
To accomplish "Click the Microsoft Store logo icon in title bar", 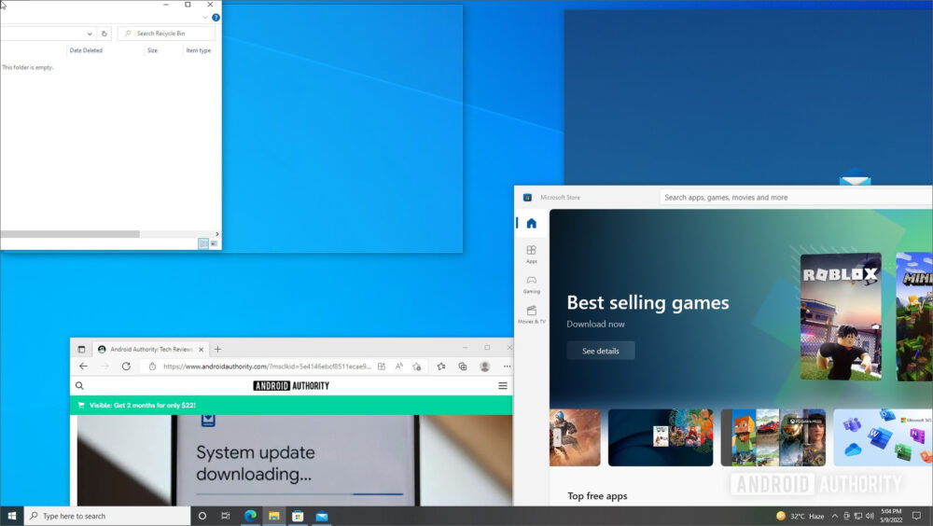I will pyautogui.click(x=527, y=198).
